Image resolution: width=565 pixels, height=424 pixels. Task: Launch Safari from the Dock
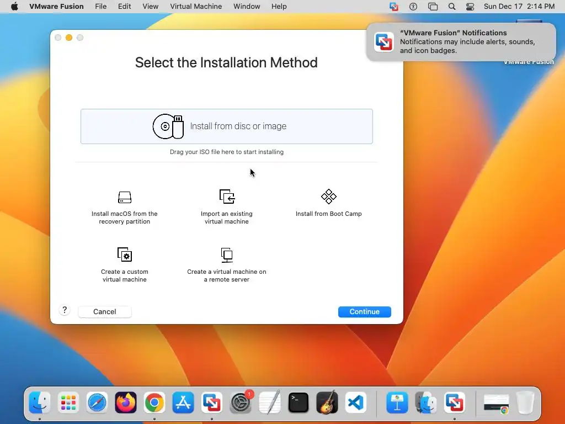tap(97, 402)
